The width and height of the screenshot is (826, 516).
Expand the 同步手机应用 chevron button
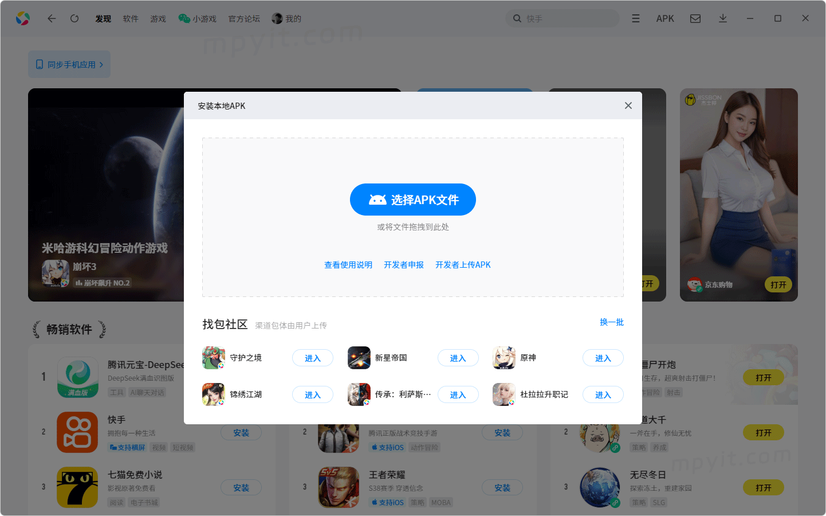click(69, 64)
